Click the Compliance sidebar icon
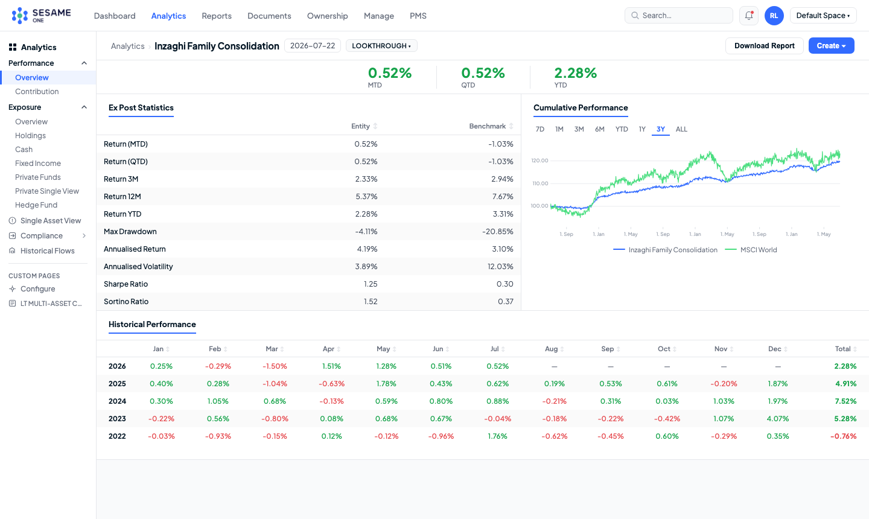This screenshot has height=519, width=869. point(12,236)
